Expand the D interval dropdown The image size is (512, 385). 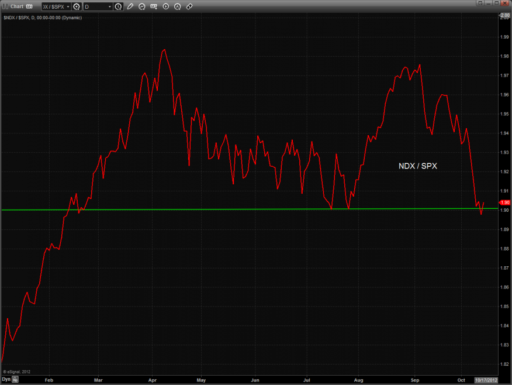98,6
